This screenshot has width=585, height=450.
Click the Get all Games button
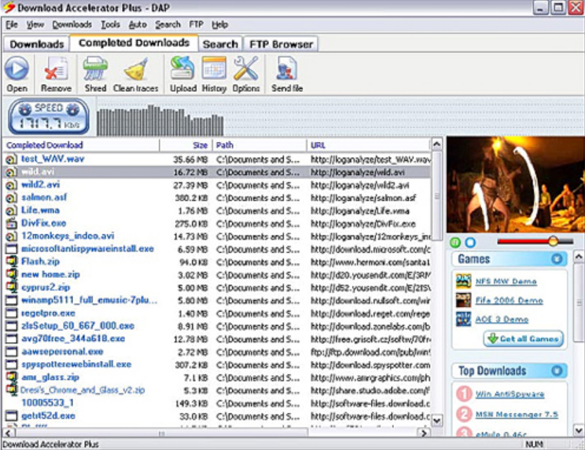(524, 338)
